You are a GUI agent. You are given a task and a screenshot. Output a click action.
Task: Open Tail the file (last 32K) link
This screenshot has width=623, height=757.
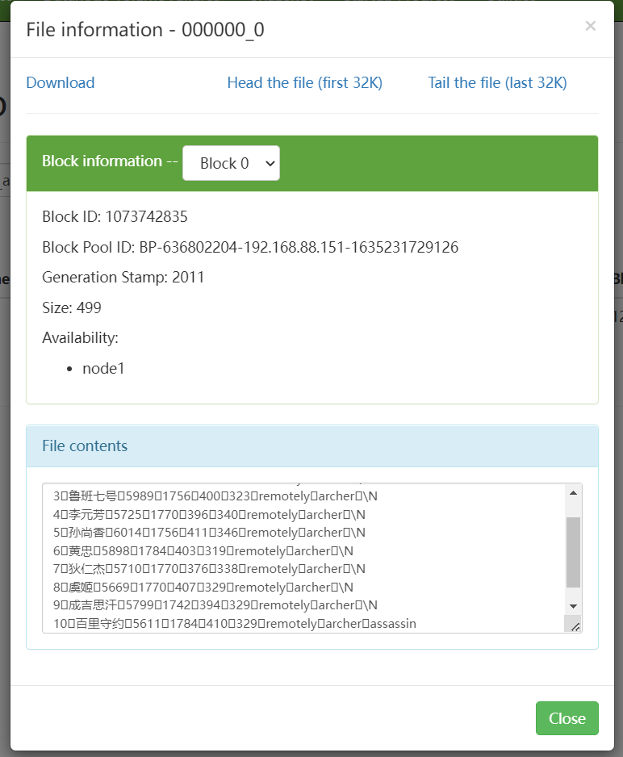497,82
